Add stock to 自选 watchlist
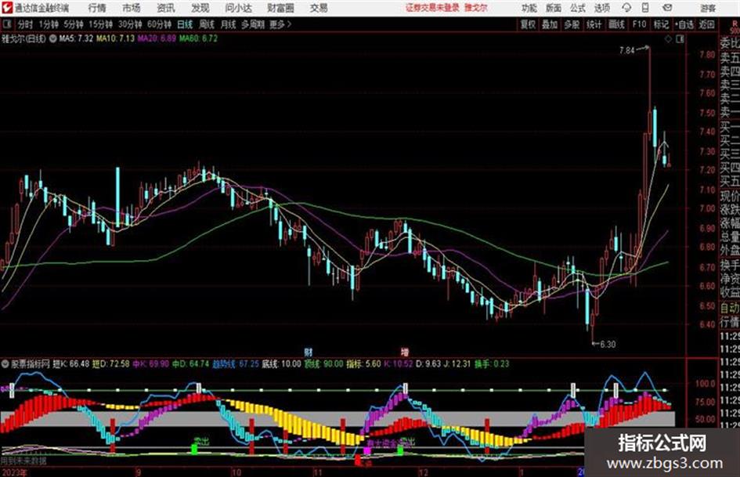The height and width of the screenshot is (477, 740). pyautogui.click(x=684, y=24)
